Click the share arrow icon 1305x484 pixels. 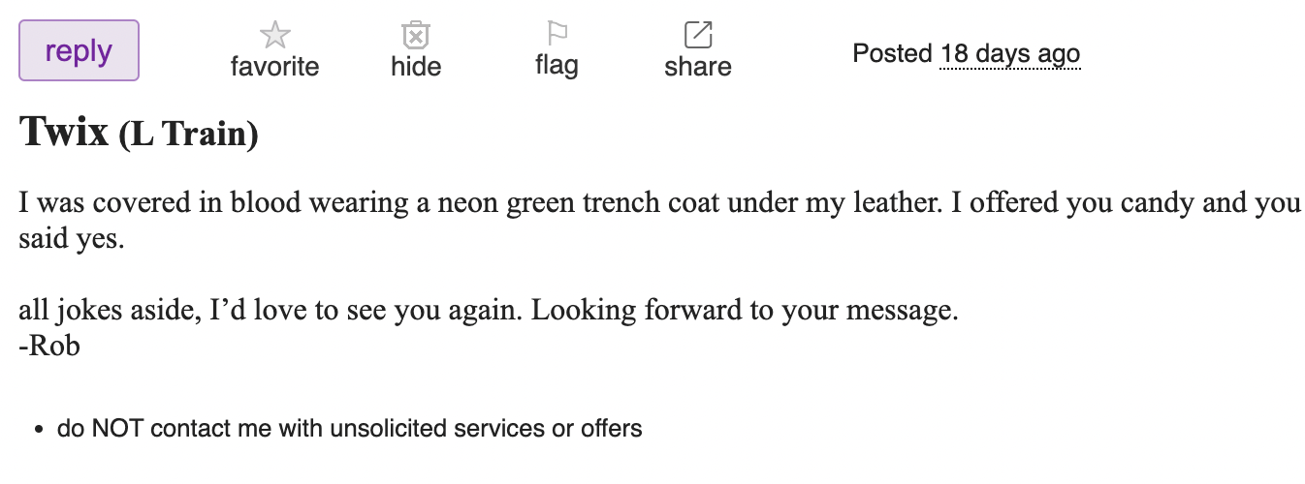point(698,35)
